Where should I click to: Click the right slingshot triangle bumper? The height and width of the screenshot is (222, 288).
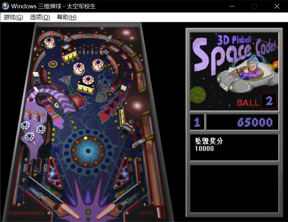pyautogui.click(x=122, y=173)
